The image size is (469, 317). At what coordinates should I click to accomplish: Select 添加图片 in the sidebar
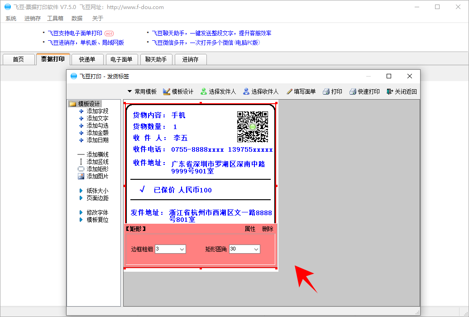(81, 176)
